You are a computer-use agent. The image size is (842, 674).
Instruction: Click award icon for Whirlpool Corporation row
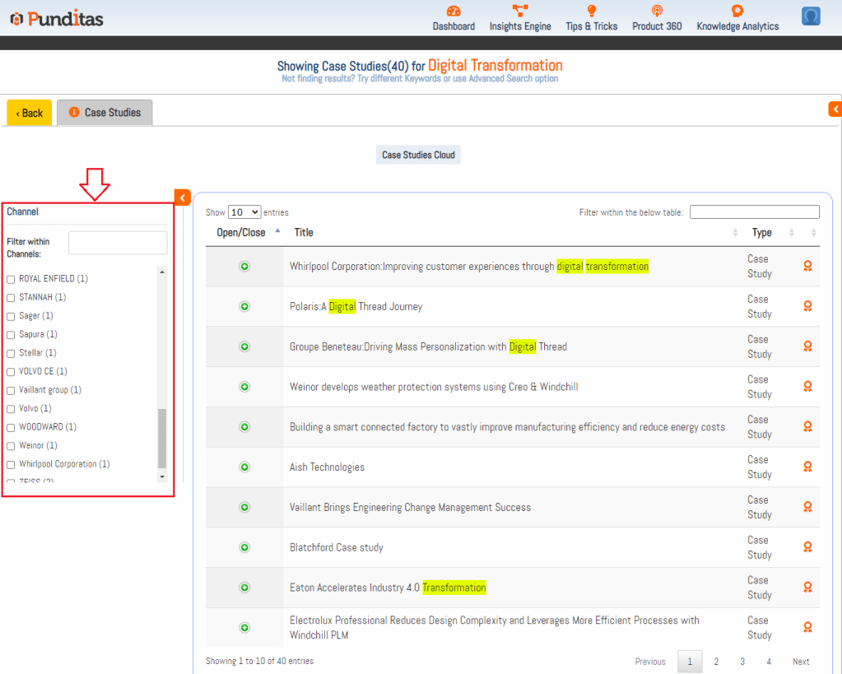pyautogui.click(x=807, y=266)
